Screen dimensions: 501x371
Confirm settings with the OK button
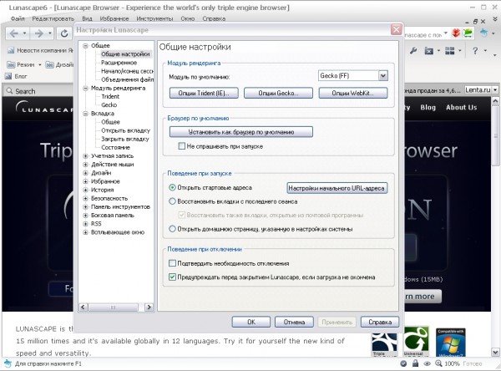251,322
